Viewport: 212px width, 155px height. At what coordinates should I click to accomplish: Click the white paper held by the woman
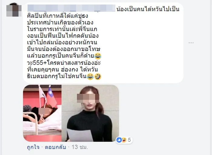(x=80, y=135)
